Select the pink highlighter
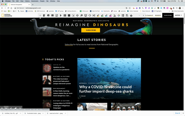The height and width of the screenshot is (116, 185). [110, 15]
